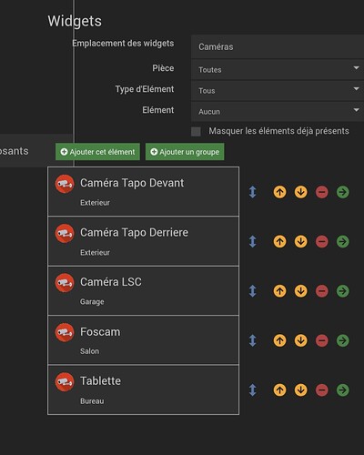Select the Caméra Tapo Devant list item
Viewport: 364px width, 455px height.
tap(143, 192)
